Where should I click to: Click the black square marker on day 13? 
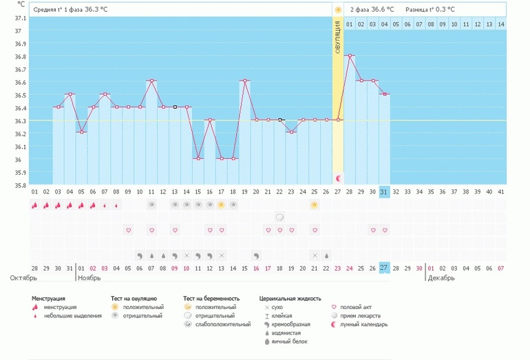point(175,107)
